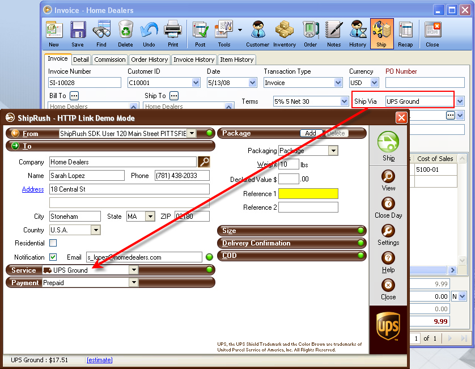Screen dimensions: 475x369
Task: Click the Company search magnifier icon
Action: pos(204,162)
